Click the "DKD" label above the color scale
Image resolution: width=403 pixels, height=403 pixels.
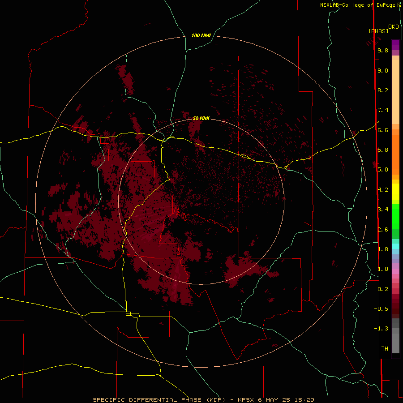(x=394, y=27)
